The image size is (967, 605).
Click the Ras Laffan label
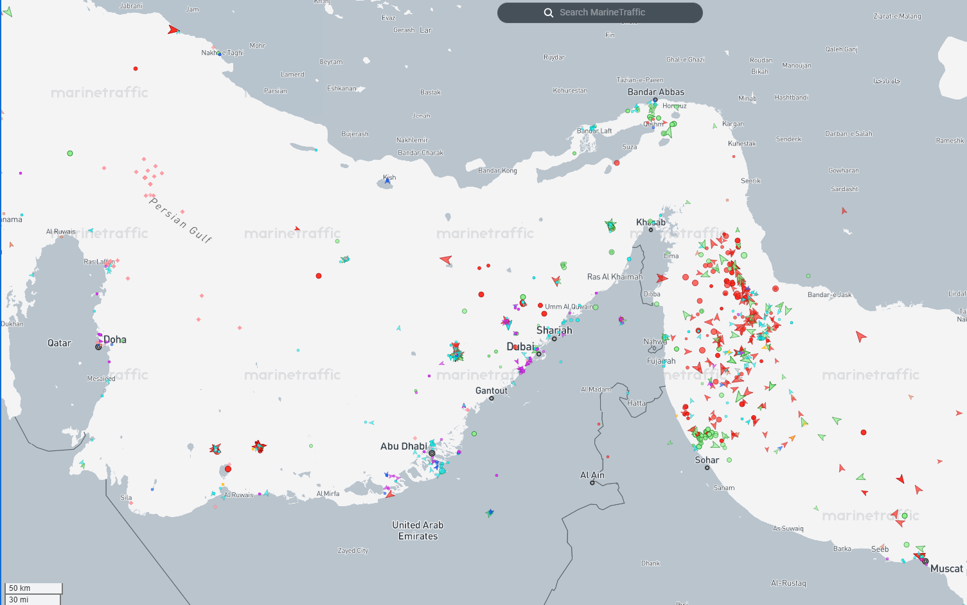click(x=100, y=262)
